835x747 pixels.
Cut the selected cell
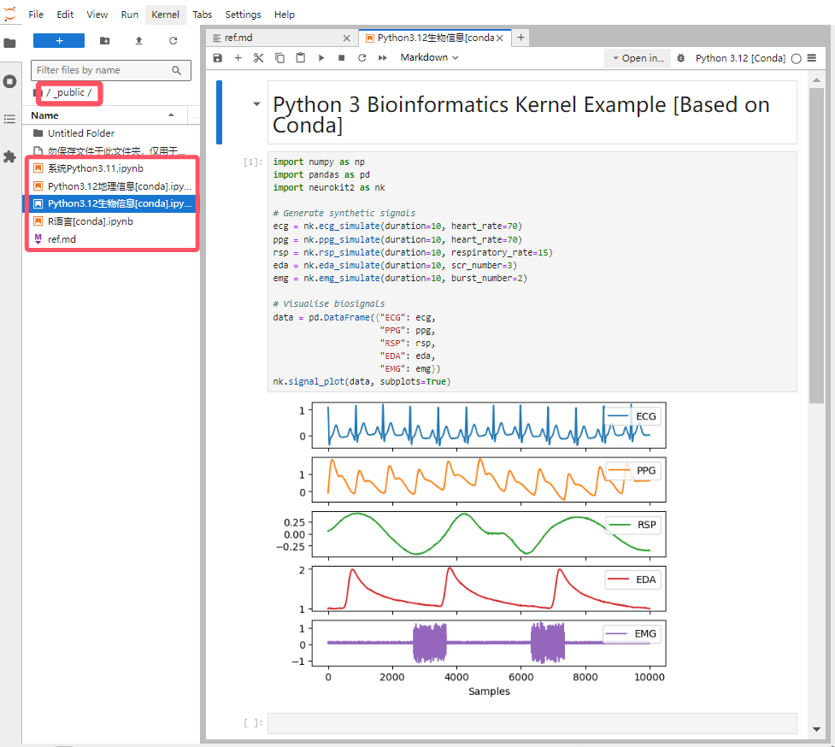(259, 58)
